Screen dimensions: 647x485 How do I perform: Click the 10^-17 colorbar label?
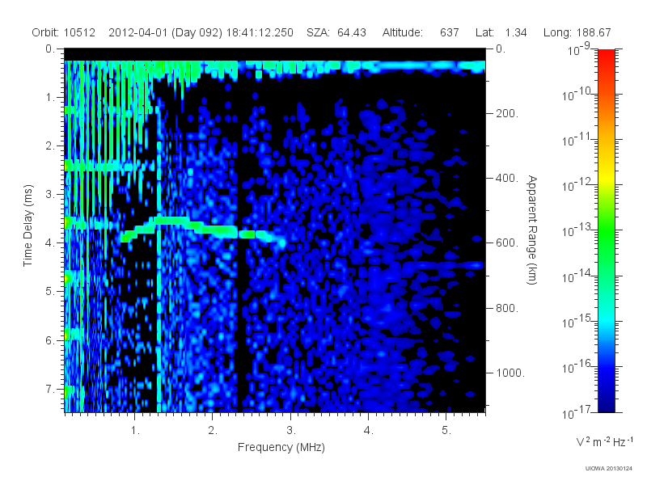click(x=576, y=412)
